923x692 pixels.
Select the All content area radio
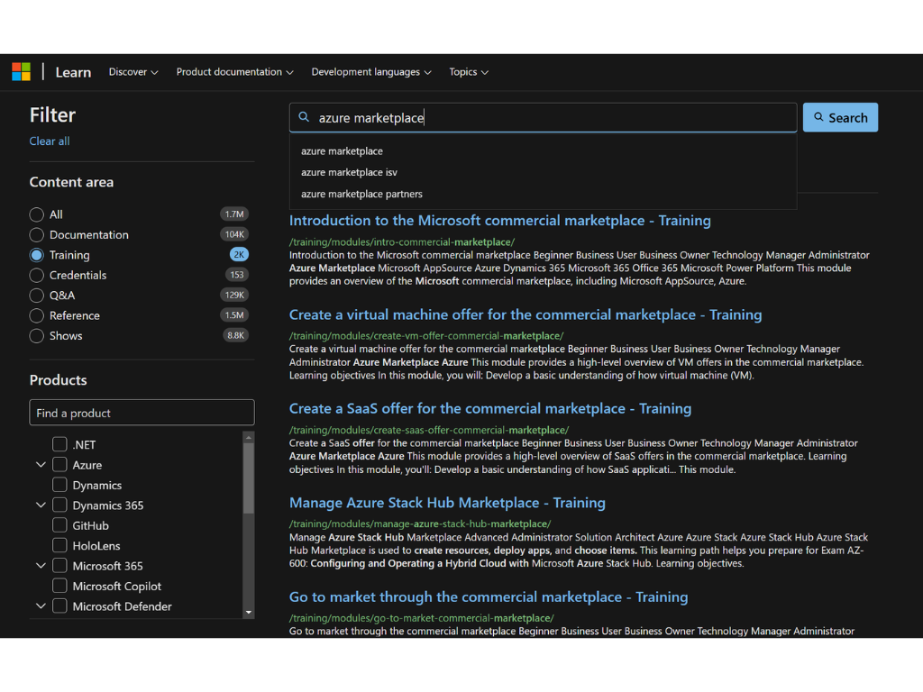(36, 214)
